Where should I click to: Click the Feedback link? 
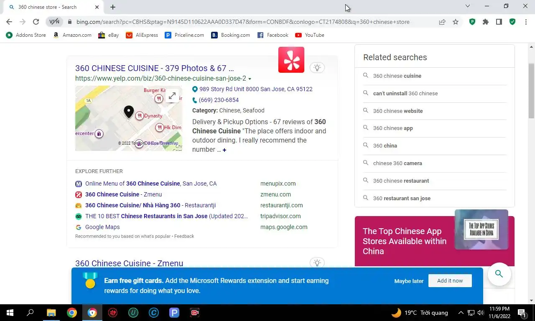click(x=184, y=236)
